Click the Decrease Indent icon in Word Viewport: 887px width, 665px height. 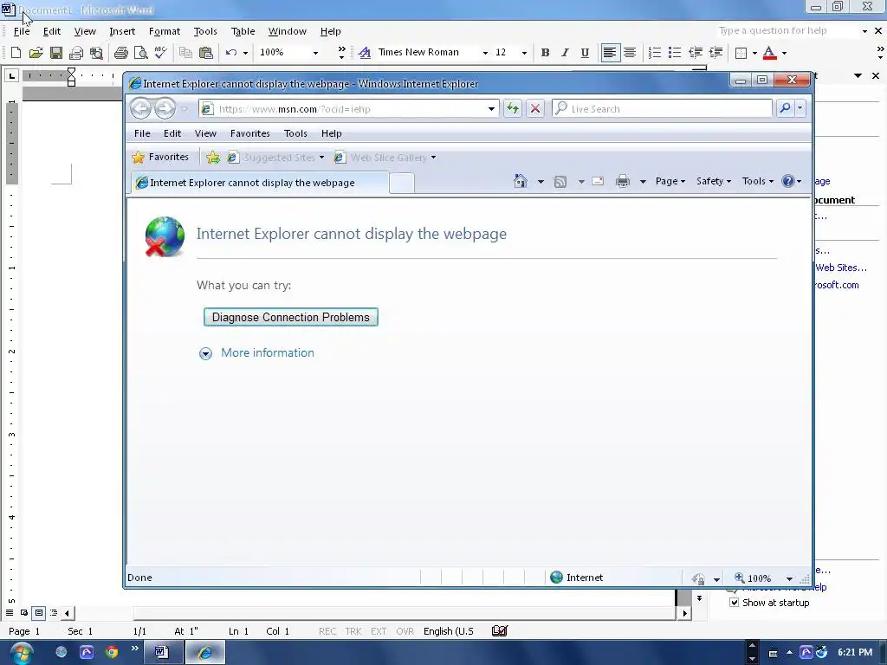click(x=696, y=53)
